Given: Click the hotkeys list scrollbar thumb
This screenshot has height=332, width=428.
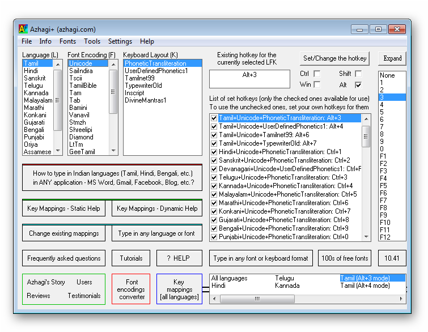Looking at the screenshot, I should click(x=366, y=137).
